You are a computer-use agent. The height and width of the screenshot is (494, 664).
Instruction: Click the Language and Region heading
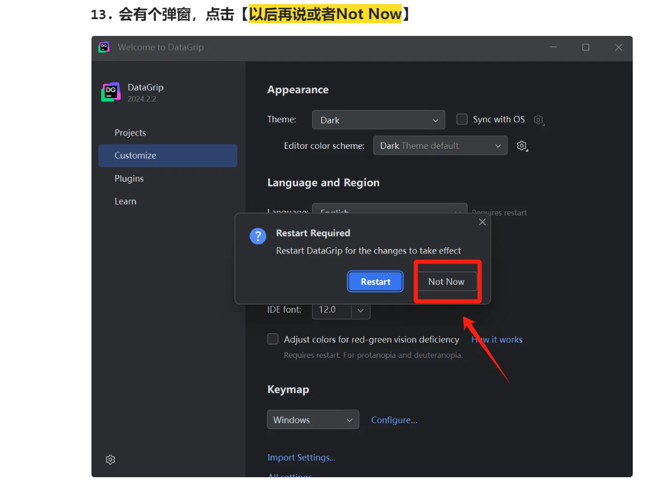[x=323, y=182]
